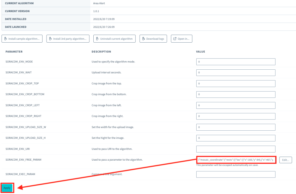The height and width of the screenshot is (194, 296).
Task: Click the SORACOM_ENV_URI parameter name
Action: (x=18, y=149)
